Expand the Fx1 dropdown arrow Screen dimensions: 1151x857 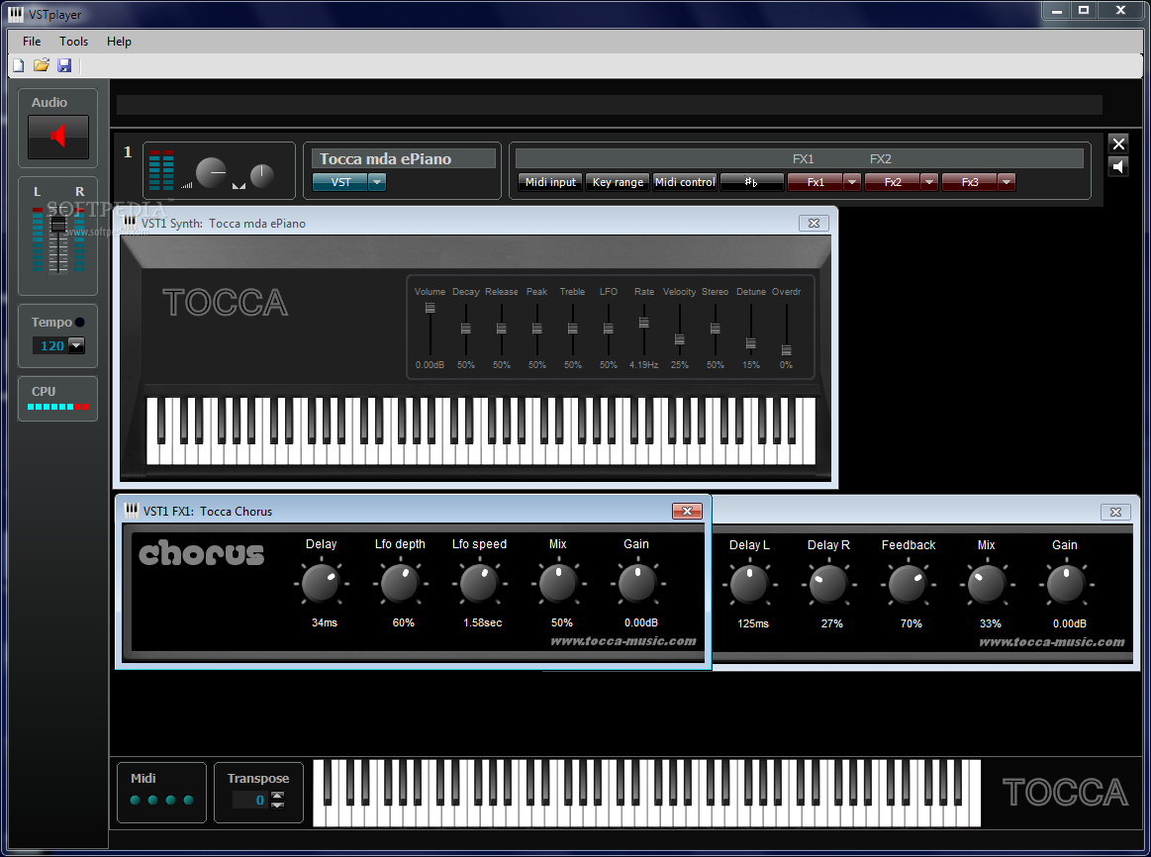coord(852,182)
